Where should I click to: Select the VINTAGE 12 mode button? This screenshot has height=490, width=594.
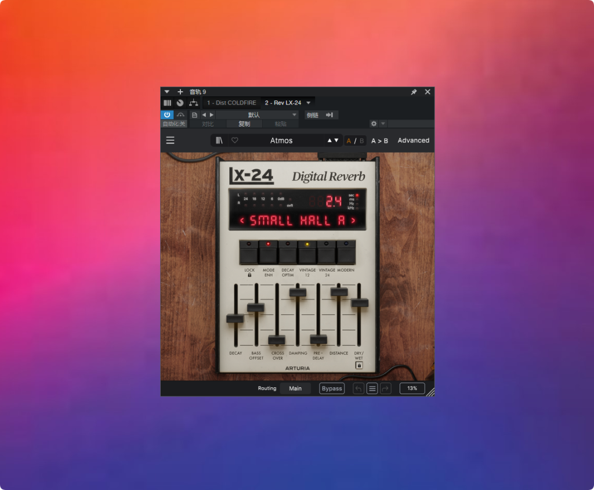point(307,253)
